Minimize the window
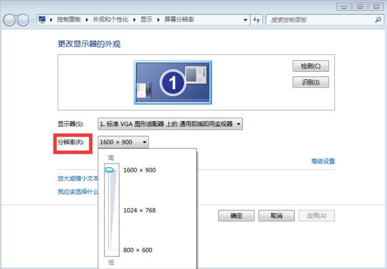 pos(343,6)
